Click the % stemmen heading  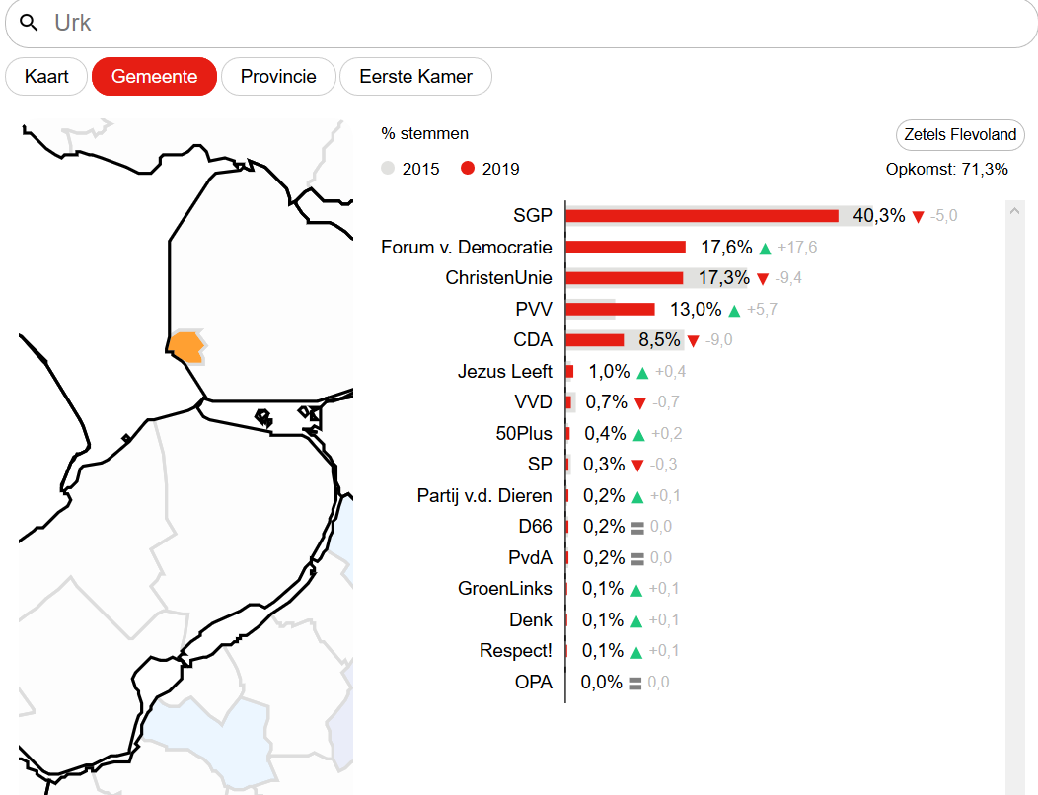coord(424,134)
